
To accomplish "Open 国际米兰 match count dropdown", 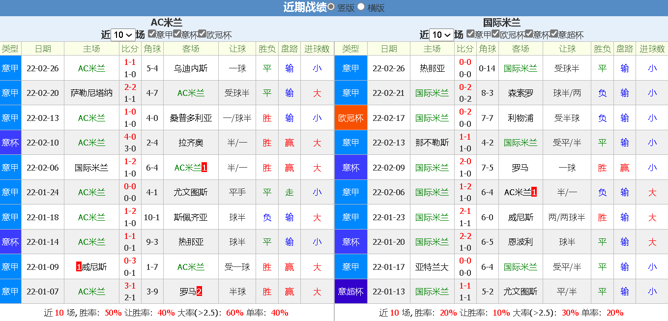I will point(441,35).
